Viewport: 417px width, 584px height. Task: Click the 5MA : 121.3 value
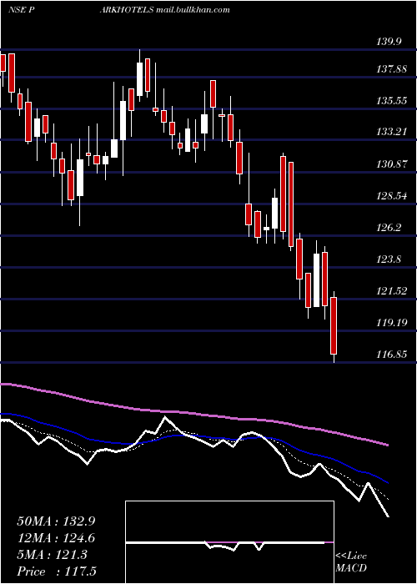click(52, 555)
